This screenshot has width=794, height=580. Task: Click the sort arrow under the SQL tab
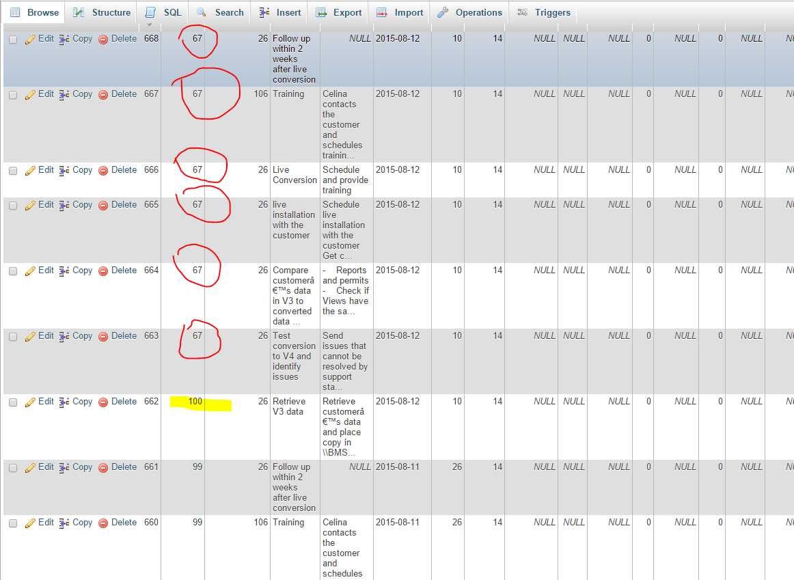pos(149,25)
